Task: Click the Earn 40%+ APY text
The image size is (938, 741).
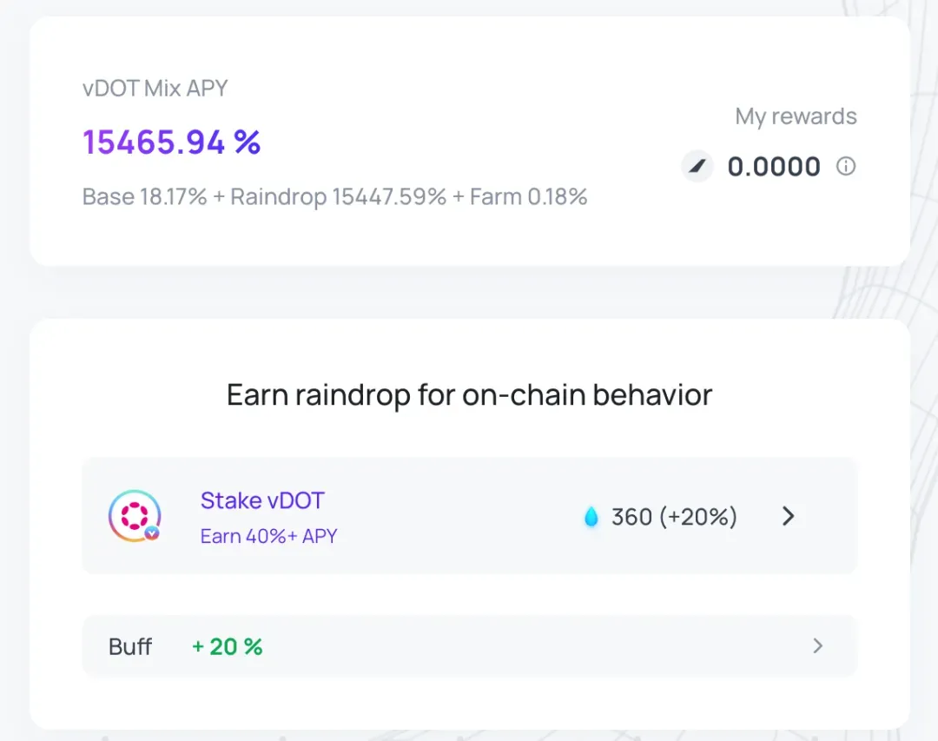Action: (x=268, y=536)
